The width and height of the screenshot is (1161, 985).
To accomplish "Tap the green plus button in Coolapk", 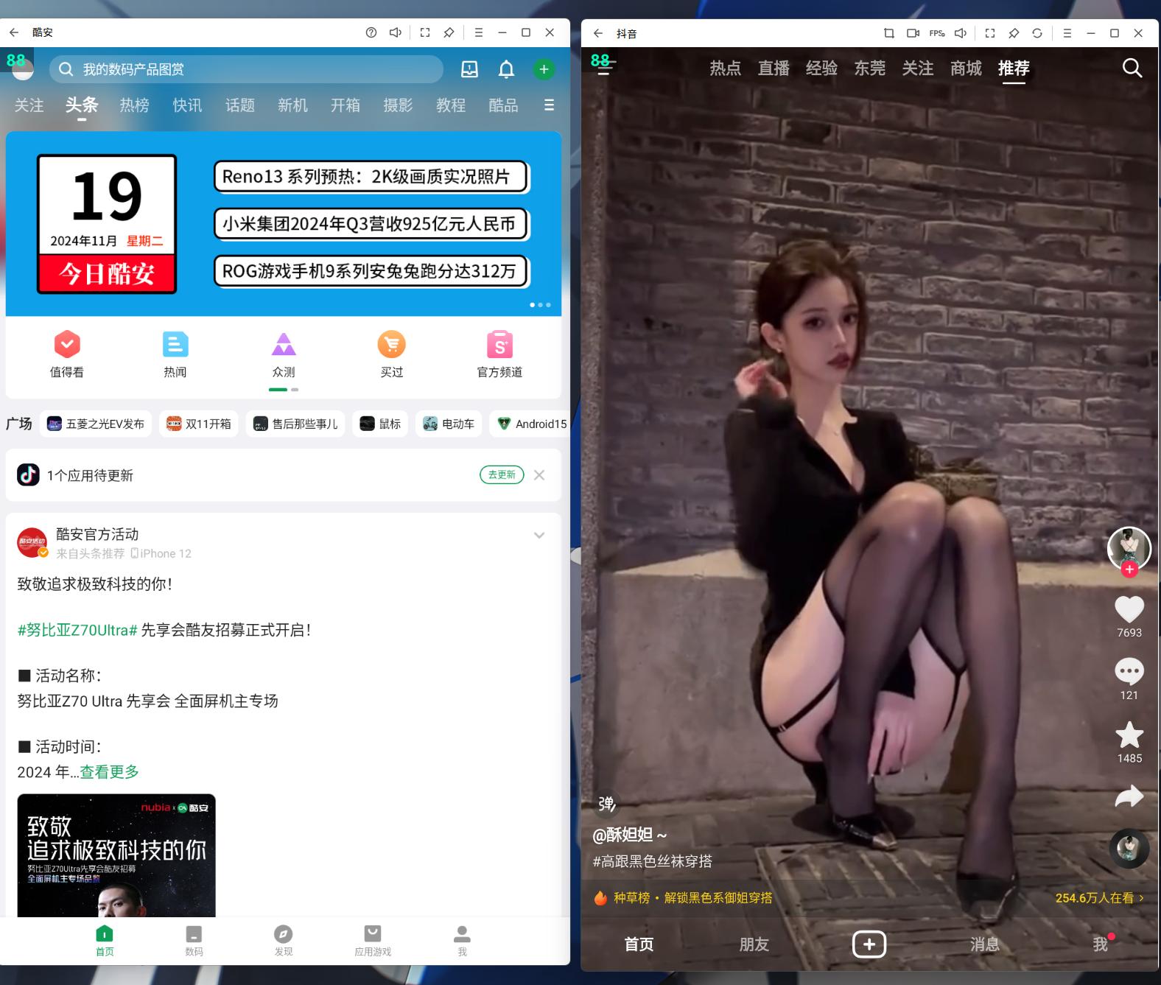I will pyautogui.click(x=544, y=69).
